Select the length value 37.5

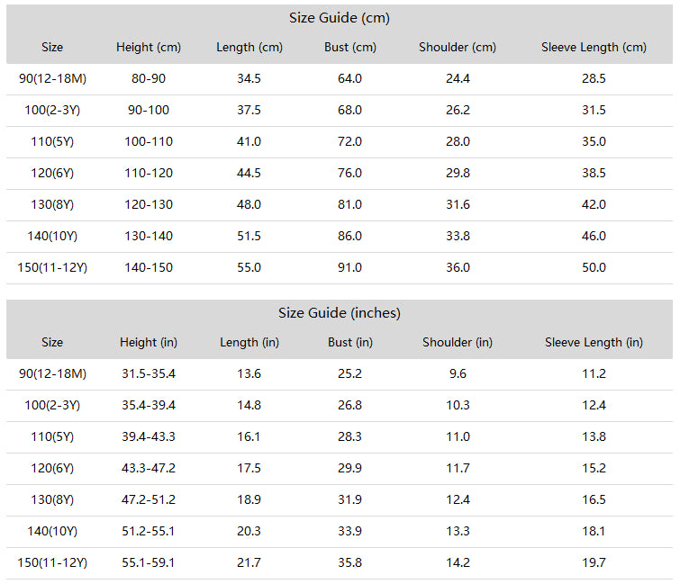coord(249,111)
